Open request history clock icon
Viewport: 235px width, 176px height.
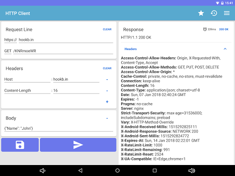[214, 13]
